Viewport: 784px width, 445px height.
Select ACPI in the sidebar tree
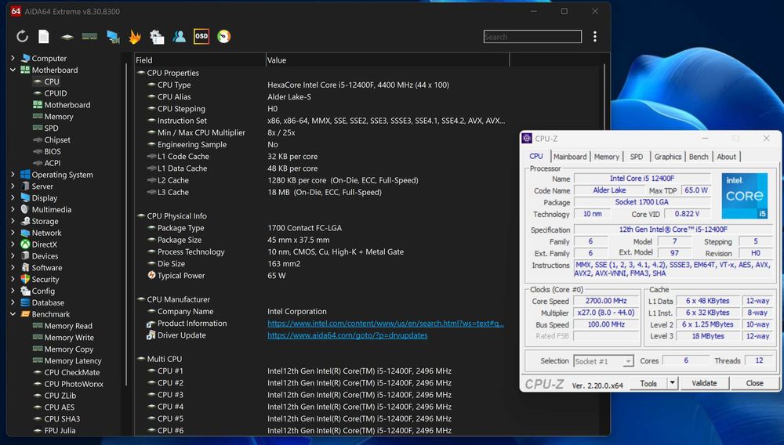click(53, 163)
